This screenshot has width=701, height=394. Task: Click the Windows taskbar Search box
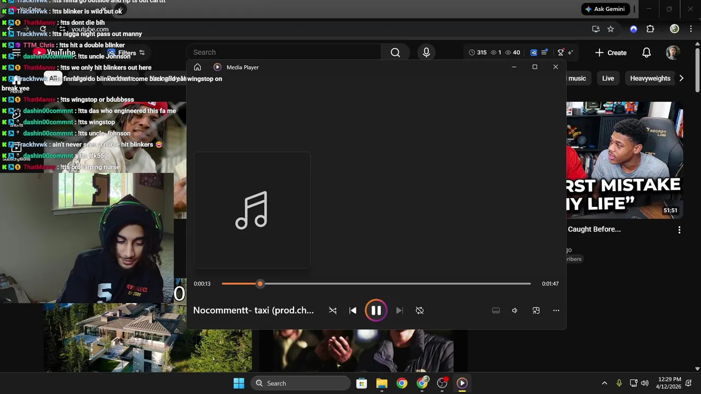[301, 383]
